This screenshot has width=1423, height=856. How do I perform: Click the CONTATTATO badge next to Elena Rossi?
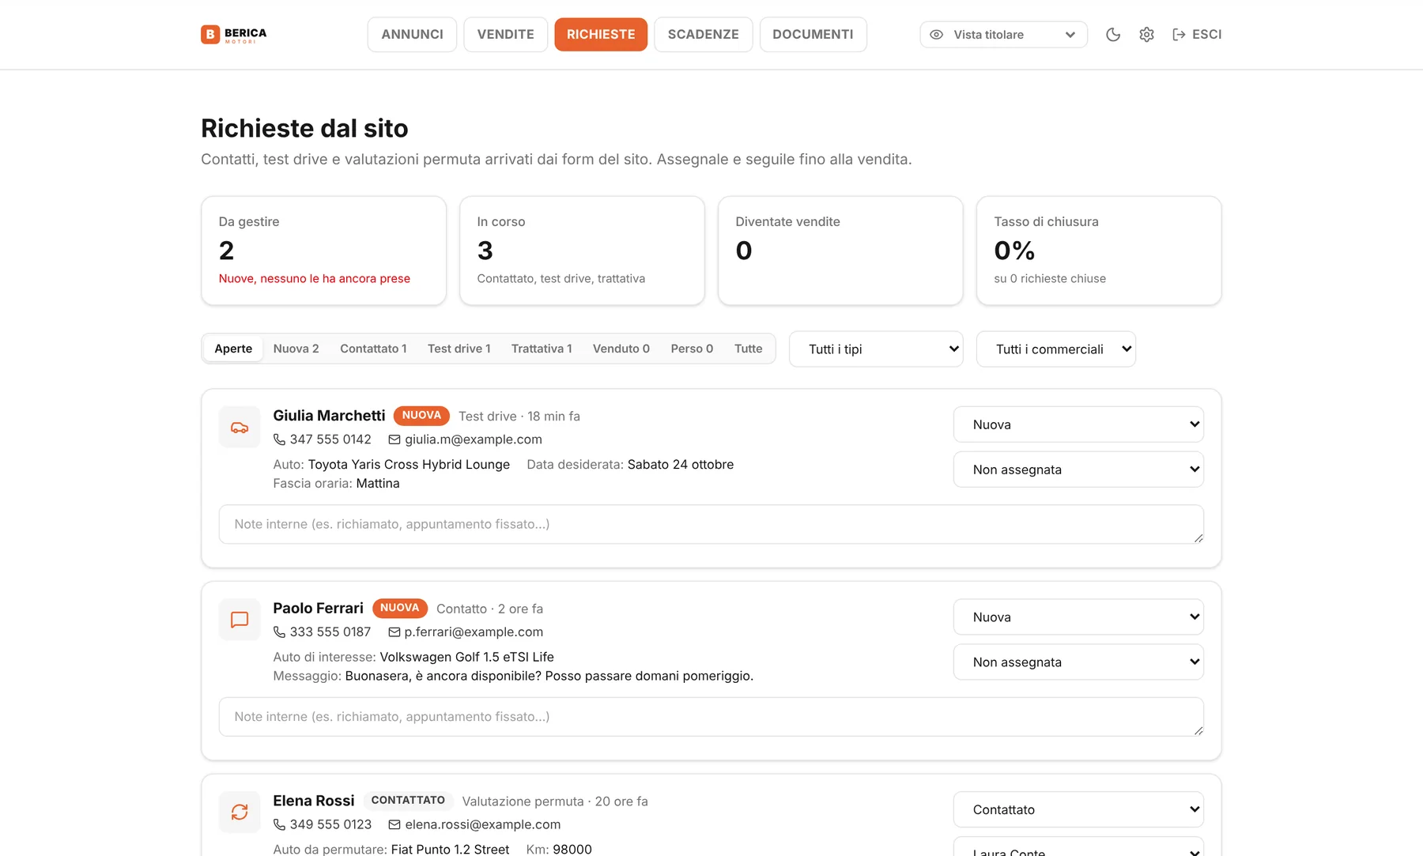click(x=408, y=801)
